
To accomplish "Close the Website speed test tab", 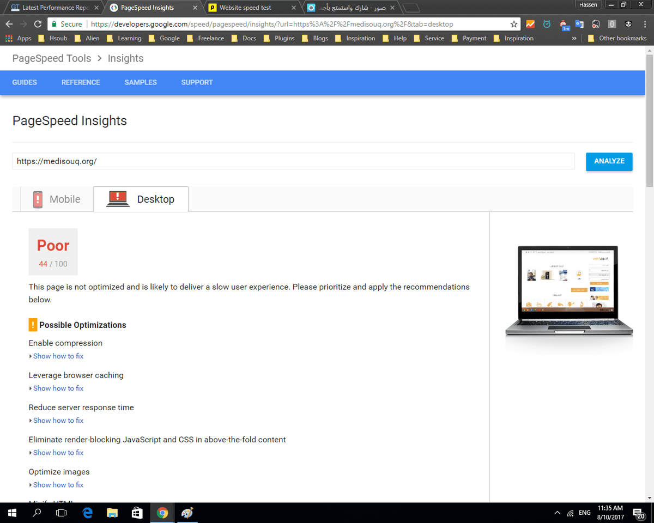I will click(x=293, y=8).
